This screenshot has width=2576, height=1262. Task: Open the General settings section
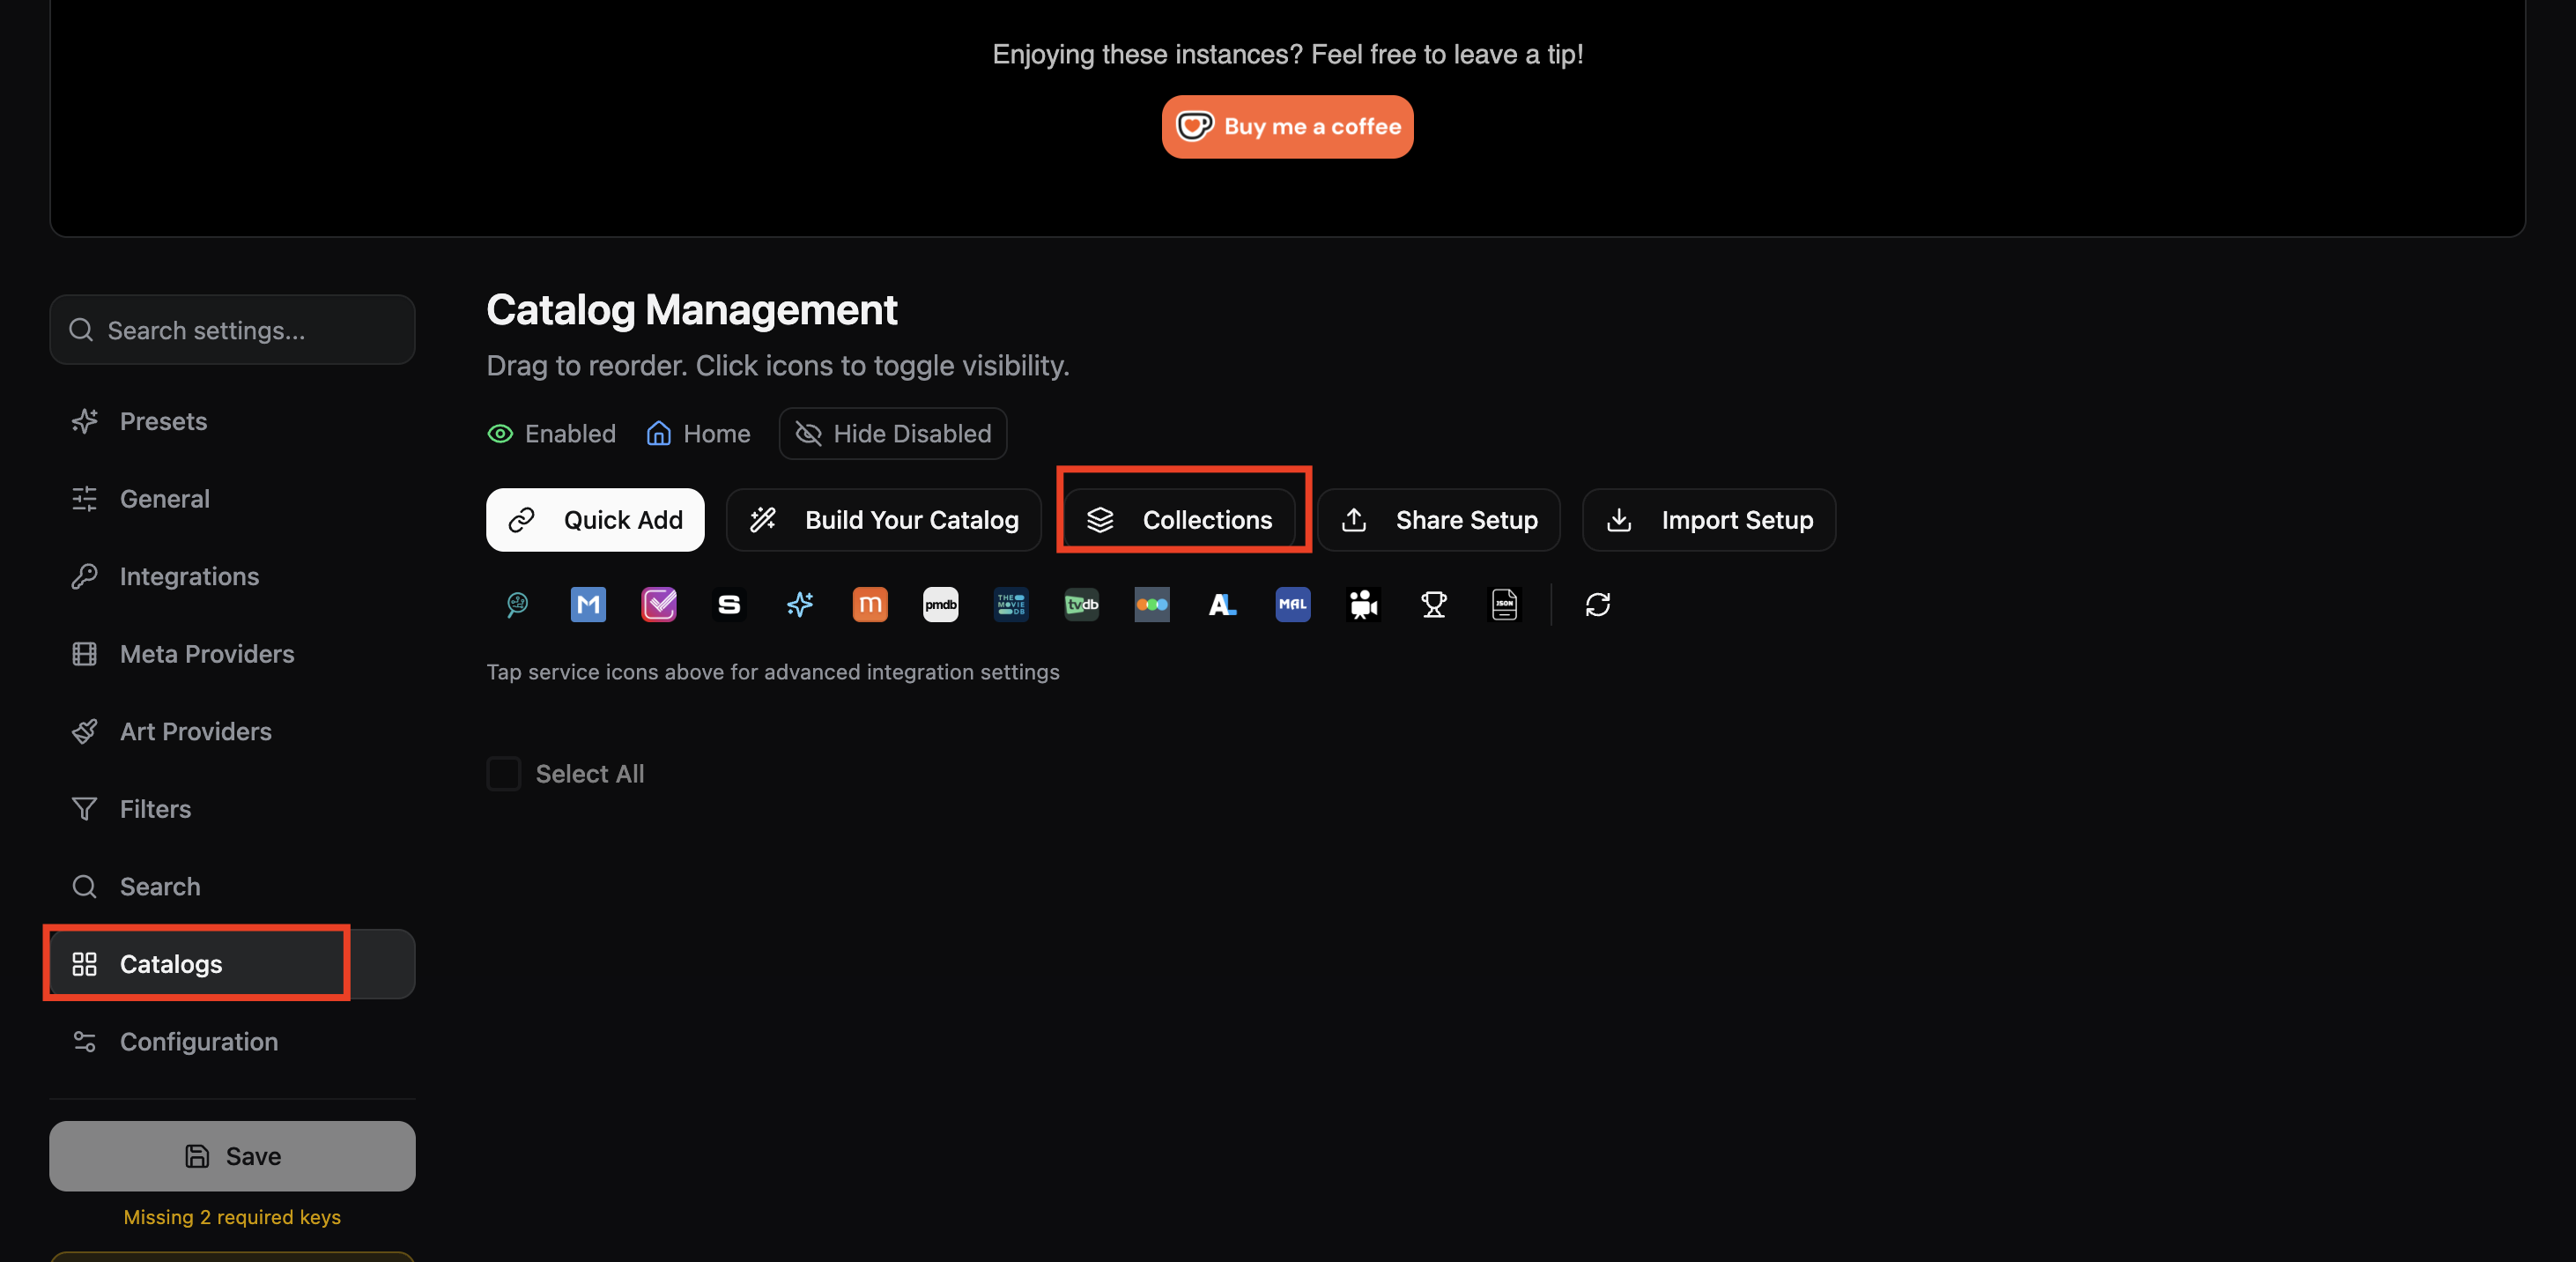(x=232, y=498)
